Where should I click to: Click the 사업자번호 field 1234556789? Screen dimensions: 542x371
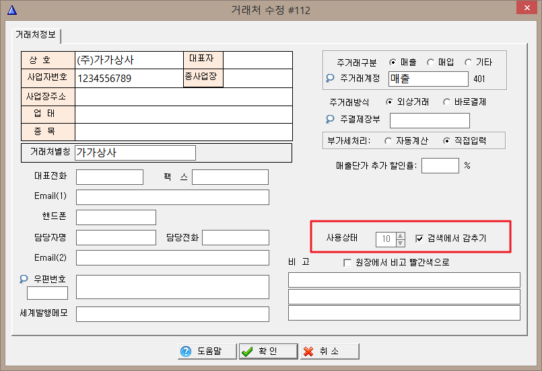(129, 79)
